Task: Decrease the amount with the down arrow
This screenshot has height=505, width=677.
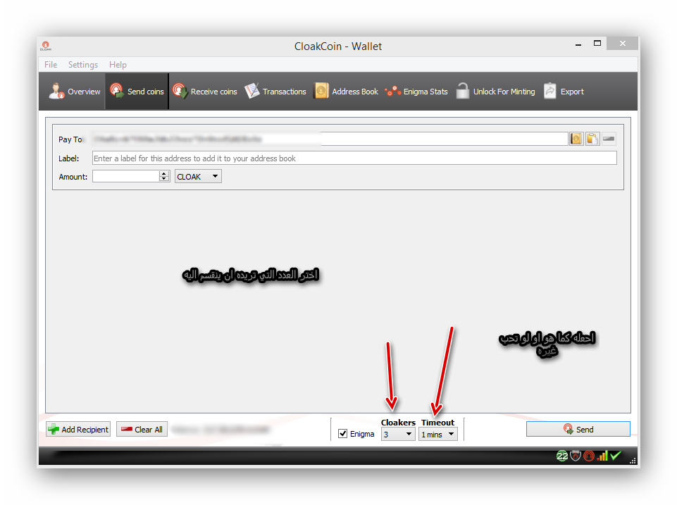Action: click(x=163, y=179)
